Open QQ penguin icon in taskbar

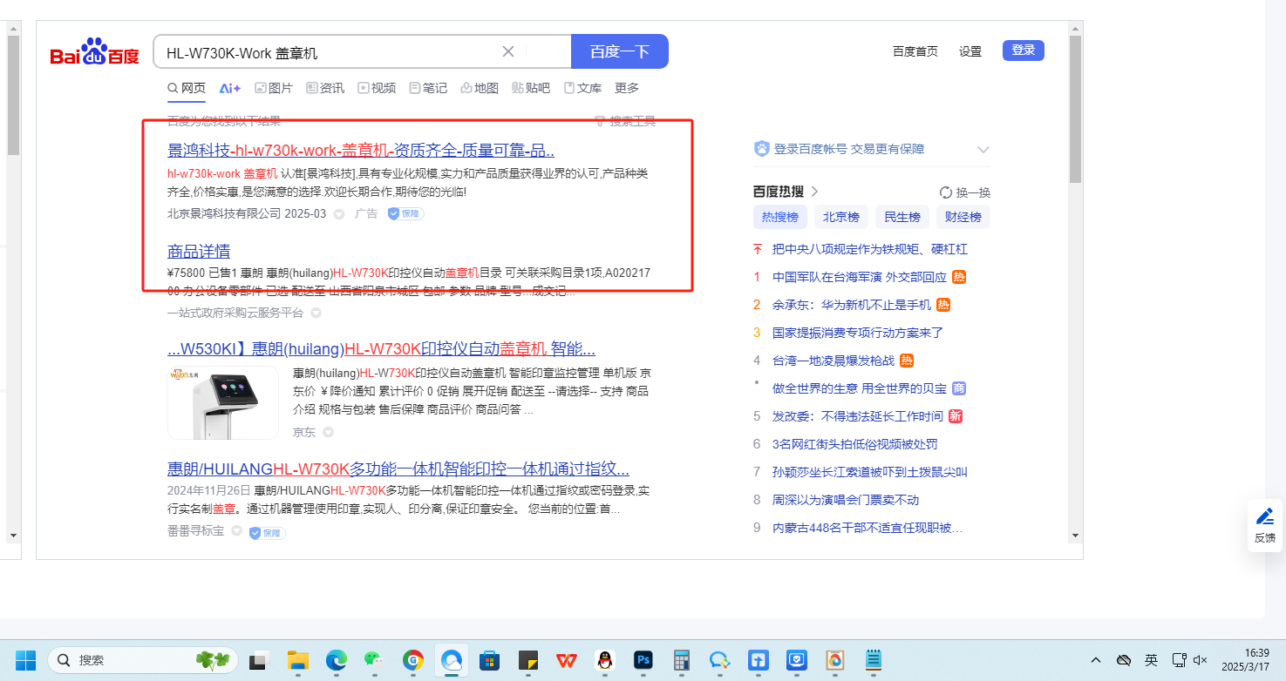pyautogui.click(x=604, y=660)
